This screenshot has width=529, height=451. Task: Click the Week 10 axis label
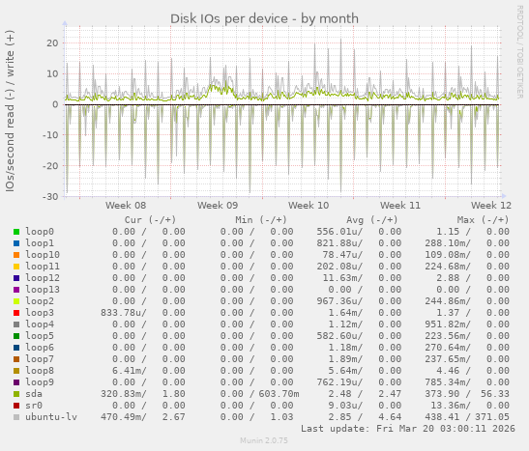[x=309, y=206]
